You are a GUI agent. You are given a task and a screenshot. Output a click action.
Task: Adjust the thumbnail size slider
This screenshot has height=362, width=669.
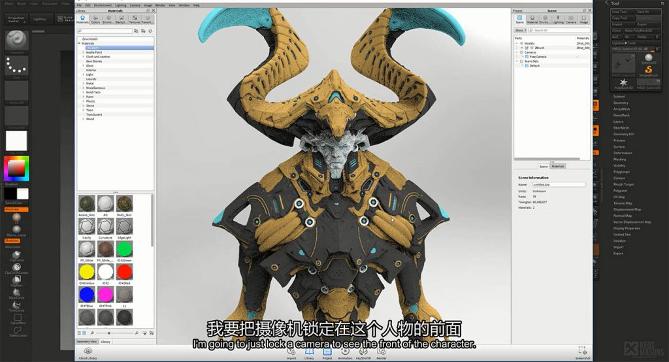pos(109,333)
